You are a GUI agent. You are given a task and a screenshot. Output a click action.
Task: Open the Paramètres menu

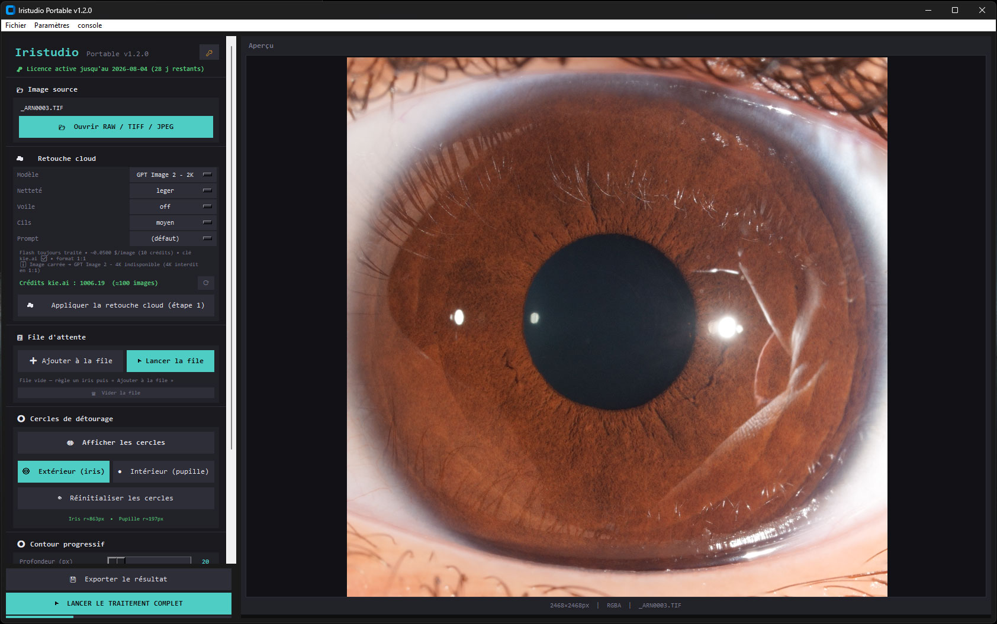point(52,25)
